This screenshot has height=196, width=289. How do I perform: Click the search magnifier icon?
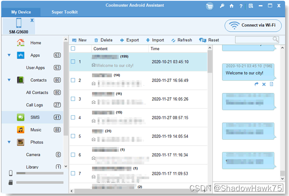[x=276, y=39]
